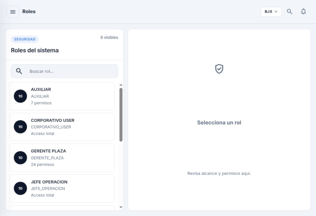The width and height of the screenshot is (316, 216).
Task: Click the AUXILIAR level 10 badge
Action: coord(20,96)
